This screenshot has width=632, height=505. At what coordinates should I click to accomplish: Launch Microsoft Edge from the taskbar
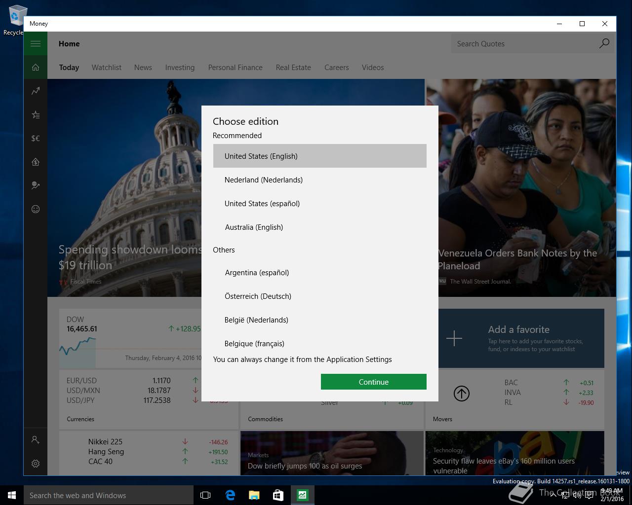pos(230,495)
